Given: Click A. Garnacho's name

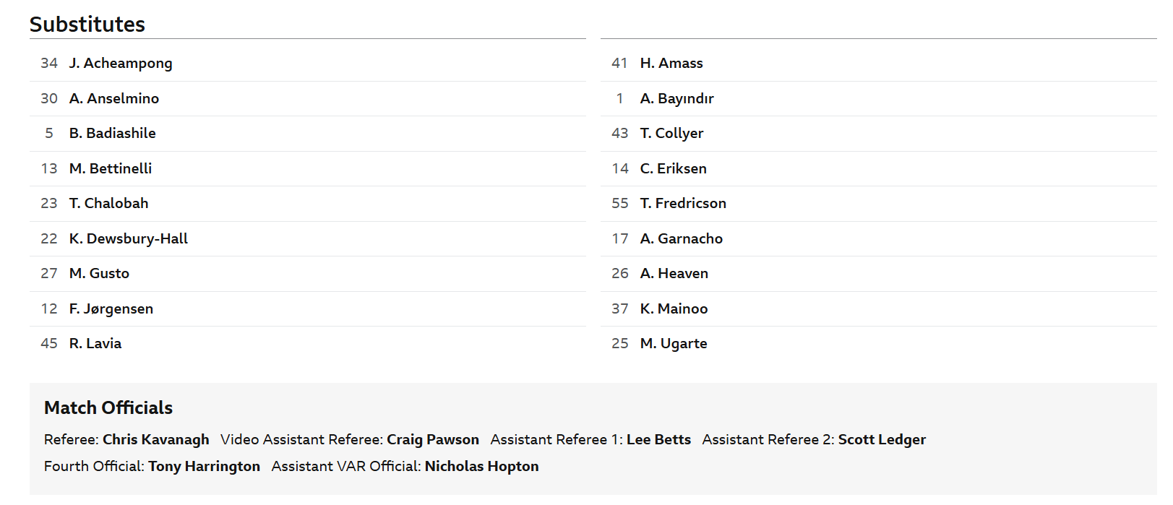Looking at the screenshot, I should (682, 238).
